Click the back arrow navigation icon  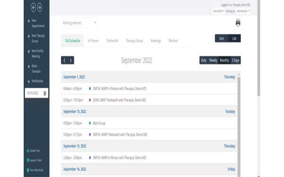pyautogui.click(x=33, y=8)
